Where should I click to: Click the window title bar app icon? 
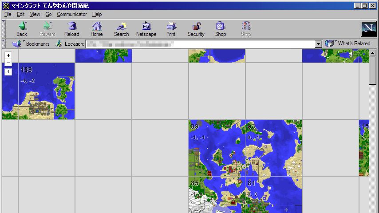[6, 6]
